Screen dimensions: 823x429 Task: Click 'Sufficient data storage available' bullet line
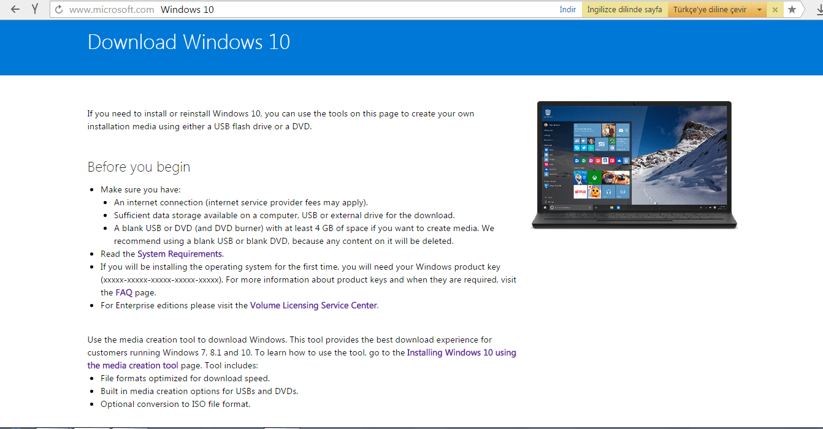pyautogui.click(x=284, y=215)
